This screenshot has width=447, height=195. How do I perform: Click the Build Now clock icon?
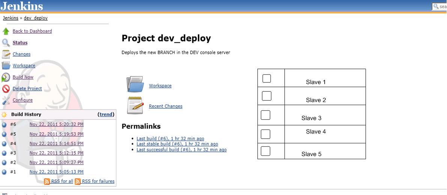click(6, 77)
